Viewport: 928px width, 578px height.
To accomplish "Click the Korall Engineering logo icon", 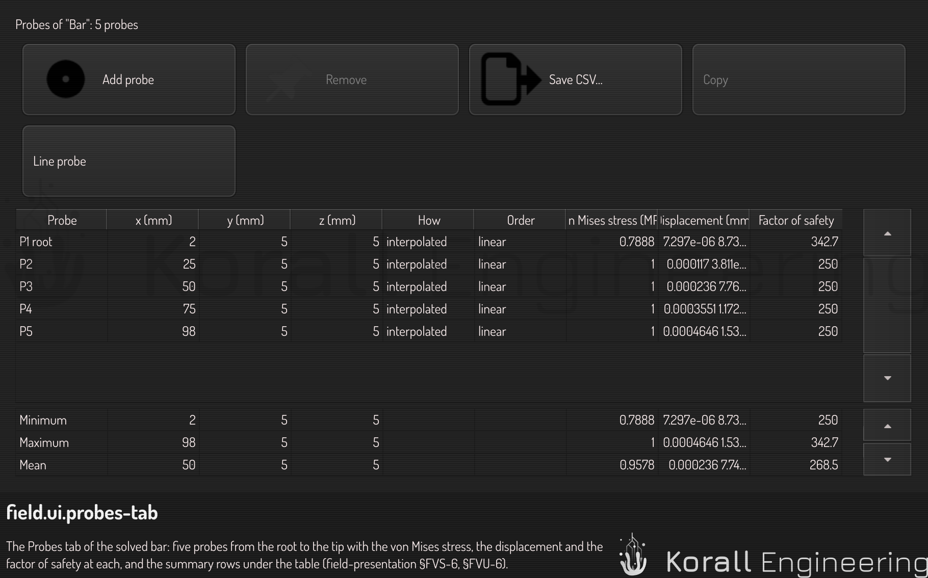I will coord(633,555).
